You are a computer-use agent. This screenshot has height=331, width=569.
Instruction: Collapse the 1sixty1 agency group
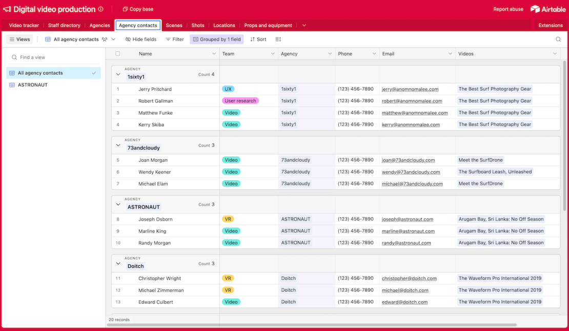(x=118, y=74)
